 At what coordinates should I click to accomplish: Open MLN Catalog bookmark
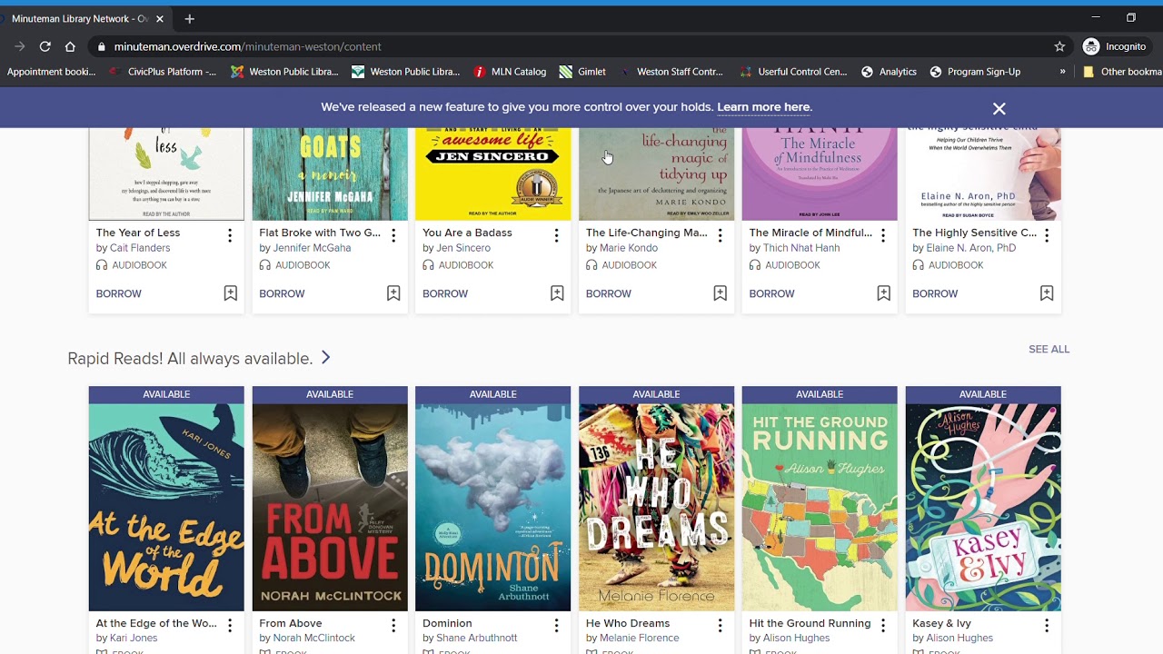(510, 72)
